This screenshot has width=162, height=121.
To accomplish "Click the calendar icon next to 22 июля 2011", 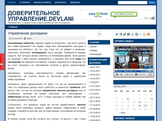I will (10, 38).
